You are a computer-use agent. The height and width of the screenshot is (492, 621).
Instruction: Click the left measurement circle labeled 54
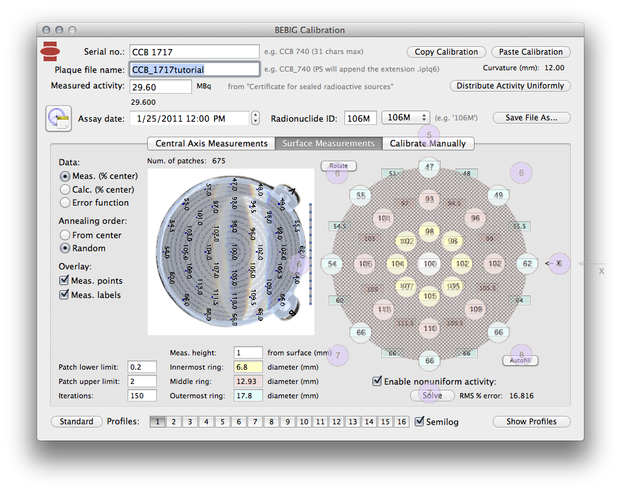333,264
